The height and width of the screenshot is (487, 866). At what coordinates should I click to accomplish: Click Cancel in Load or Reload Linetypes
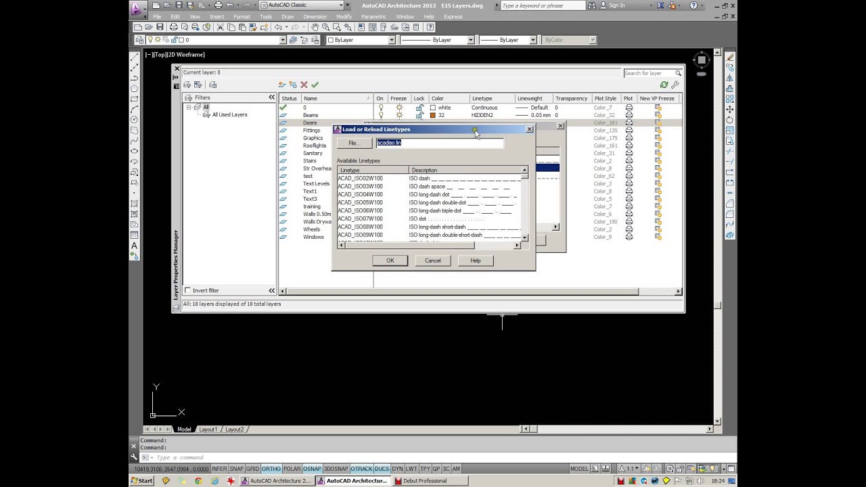(433, 260)
